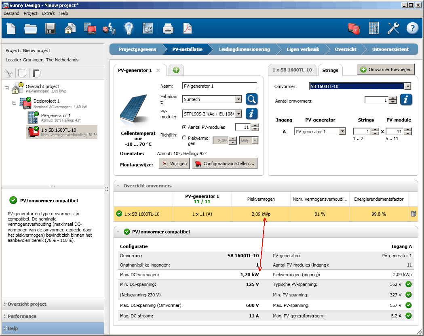
Task: Click the copy icon in project pane
Action: (22, 73)
